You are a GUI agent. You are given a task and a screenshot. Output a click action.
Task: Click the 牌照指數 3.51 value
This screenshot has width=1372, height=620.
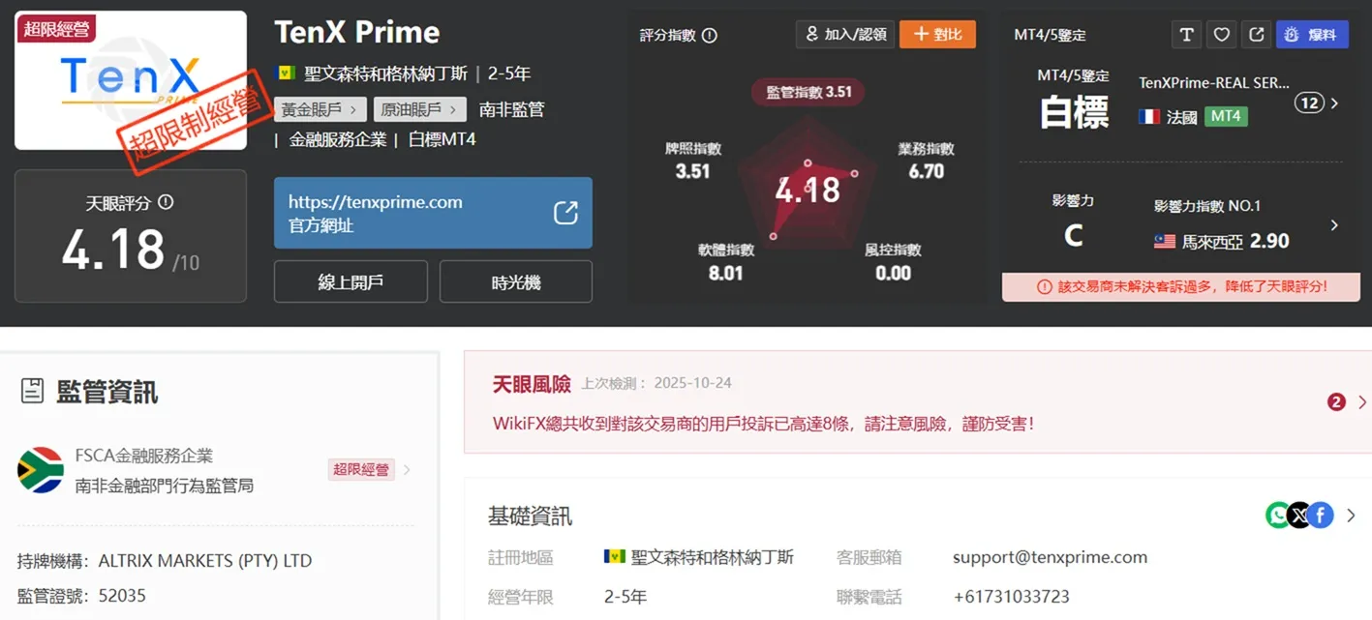coord(692,171)
